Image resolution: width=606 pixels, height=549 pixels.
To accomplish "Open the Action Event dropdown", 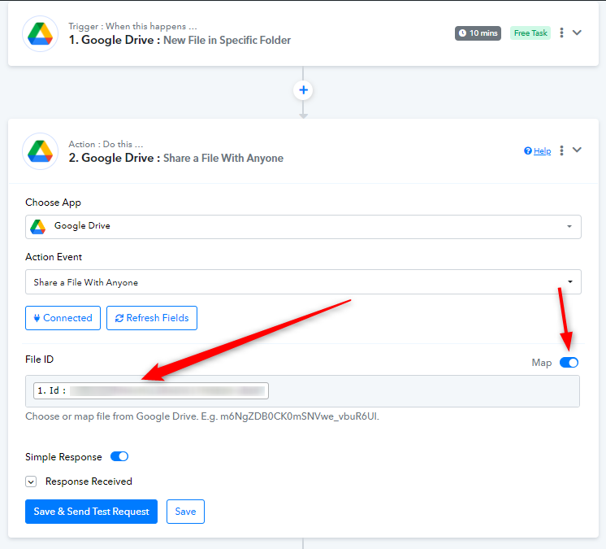I will tap(303, 282).
